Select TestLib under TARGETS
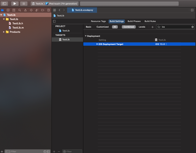196x153 pixels. click(x=67, y=39)
